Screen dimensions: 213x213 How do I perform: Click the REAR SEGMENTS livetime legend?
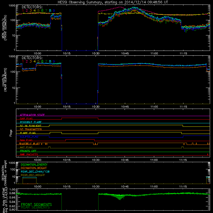(x=35, y=207)
